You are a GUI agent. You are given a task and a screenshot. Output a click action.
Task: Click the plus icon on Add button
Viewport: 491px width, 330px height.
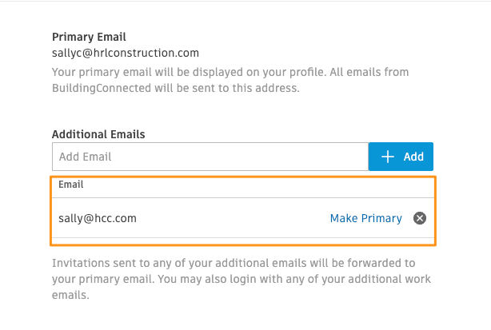(x=387, y=157)
